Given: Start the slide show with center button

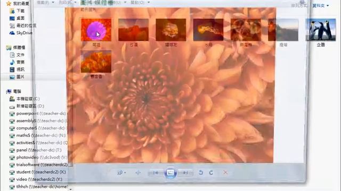Looking at the screenshot, I should pyautogui.click(x=170, y=173).
